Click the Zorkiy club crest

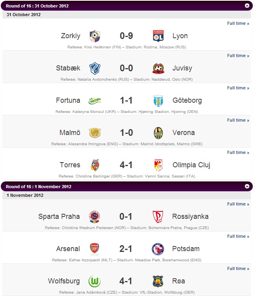pos(95,36)
